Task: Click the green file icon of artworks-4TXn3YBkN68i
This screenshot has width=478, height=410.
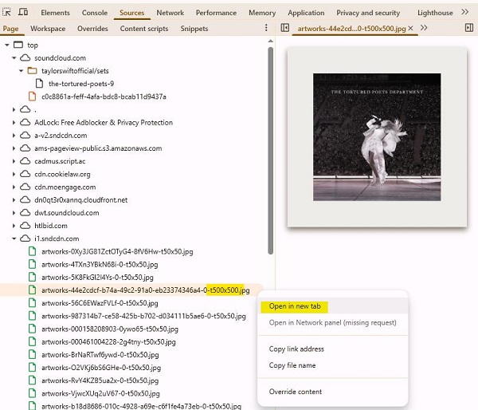Action: (x=32, y=264)
